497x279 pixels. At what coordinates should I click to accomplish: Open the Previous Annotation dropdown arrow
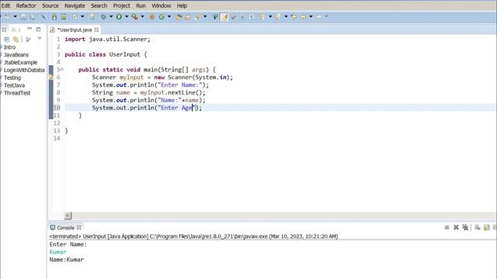coord(286,16)
